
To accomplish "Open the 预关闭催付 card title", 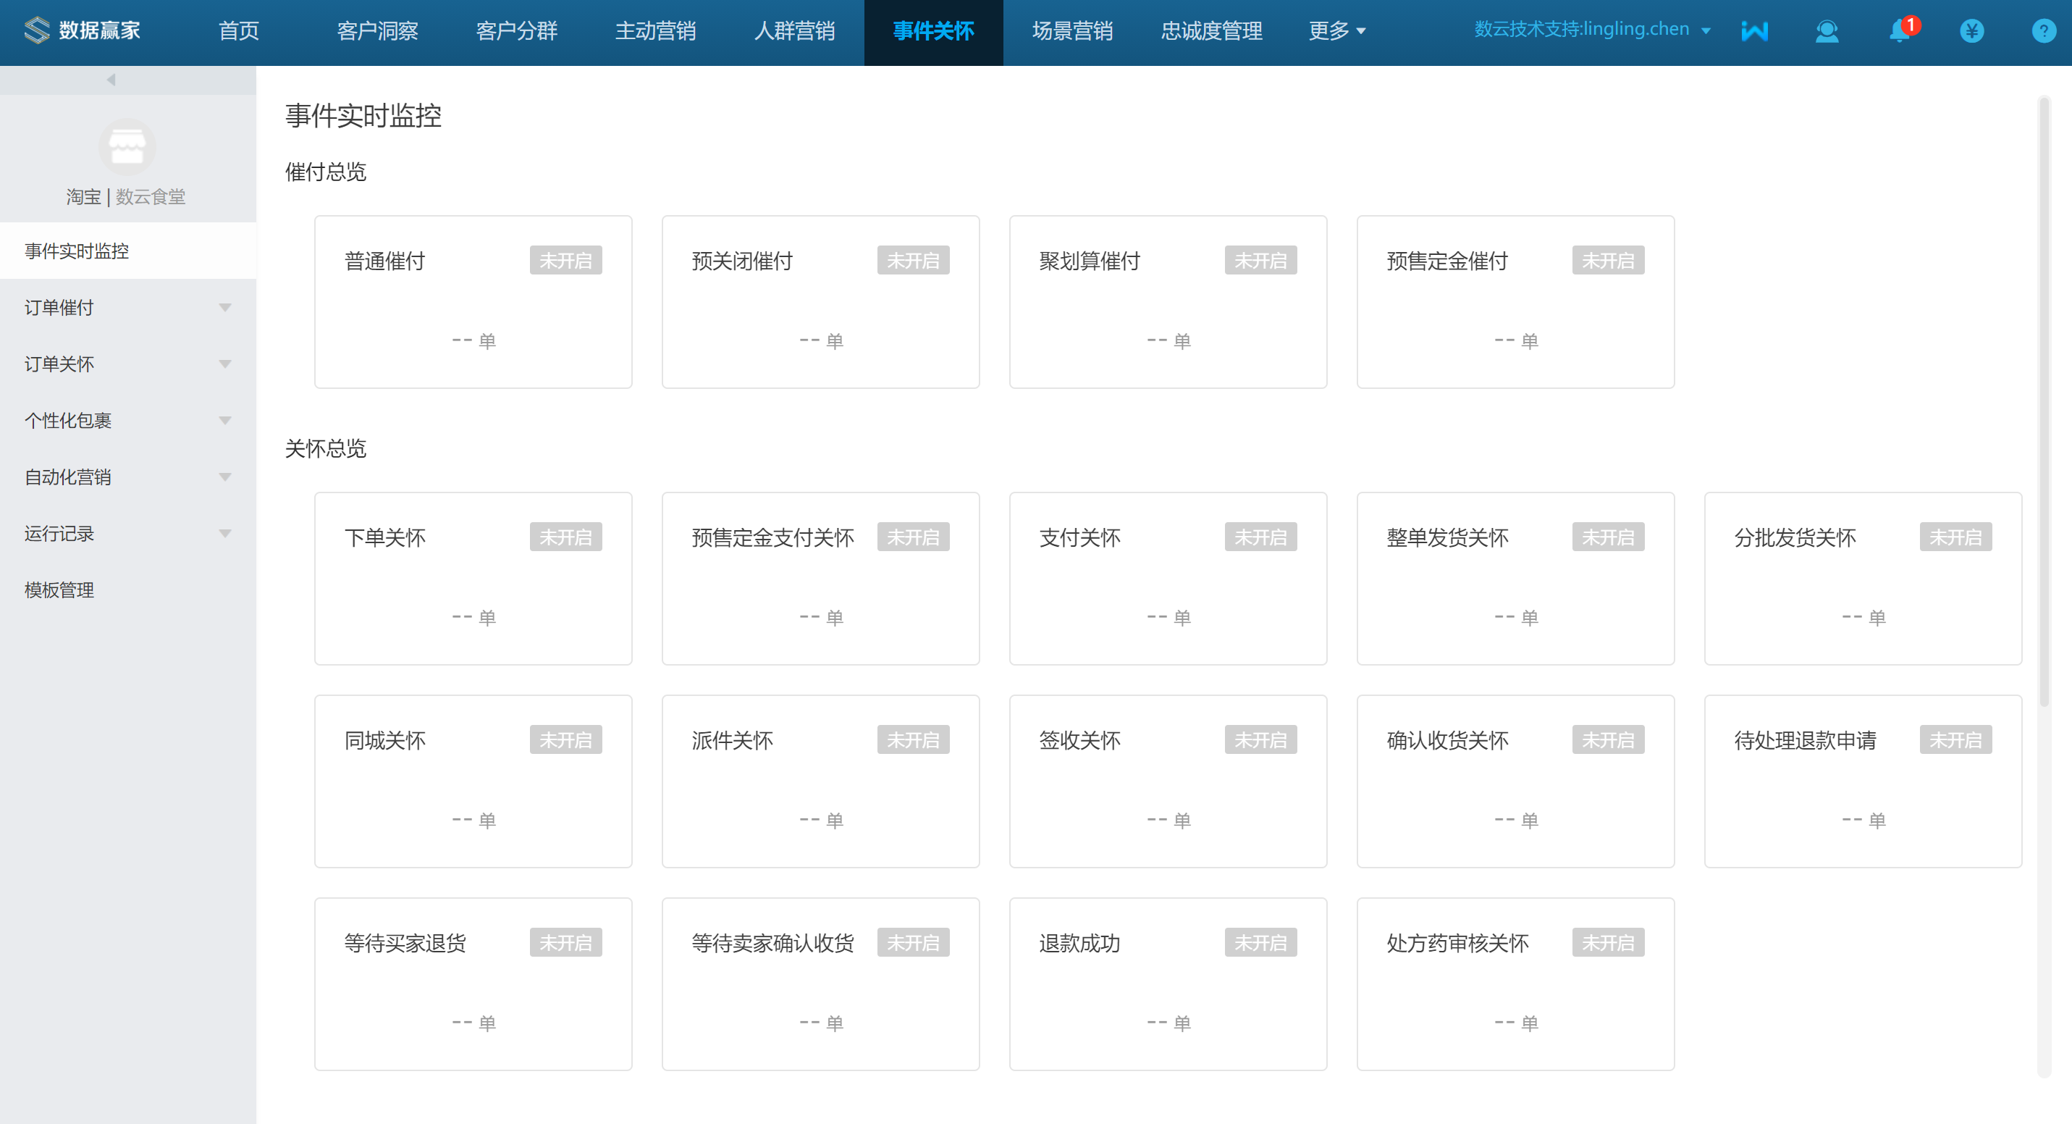I will click(742, 261).
